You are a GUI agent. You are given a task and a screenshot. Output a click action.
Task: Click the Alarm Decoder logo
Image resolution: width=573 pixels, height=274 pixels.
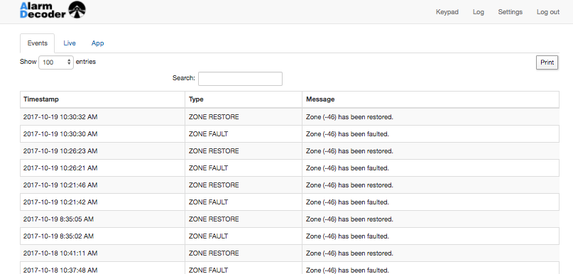pos(53,10)
